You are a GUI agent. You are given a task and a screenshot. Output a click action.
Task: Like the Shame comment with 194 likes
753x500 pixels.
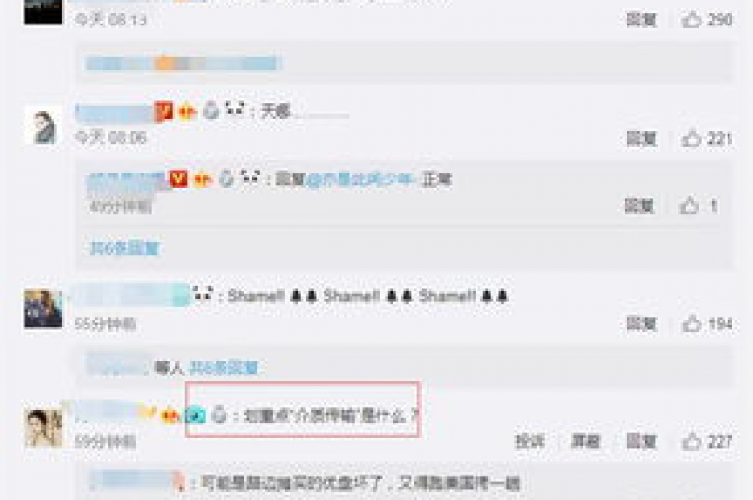[691, 325]
